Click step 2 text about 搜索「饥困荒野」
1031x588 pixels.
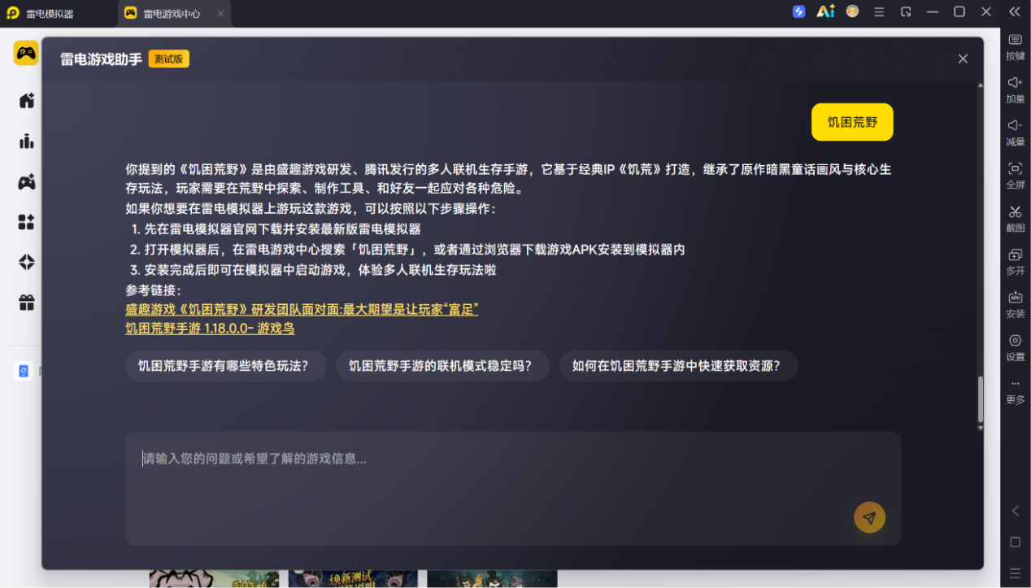point(415,250)
